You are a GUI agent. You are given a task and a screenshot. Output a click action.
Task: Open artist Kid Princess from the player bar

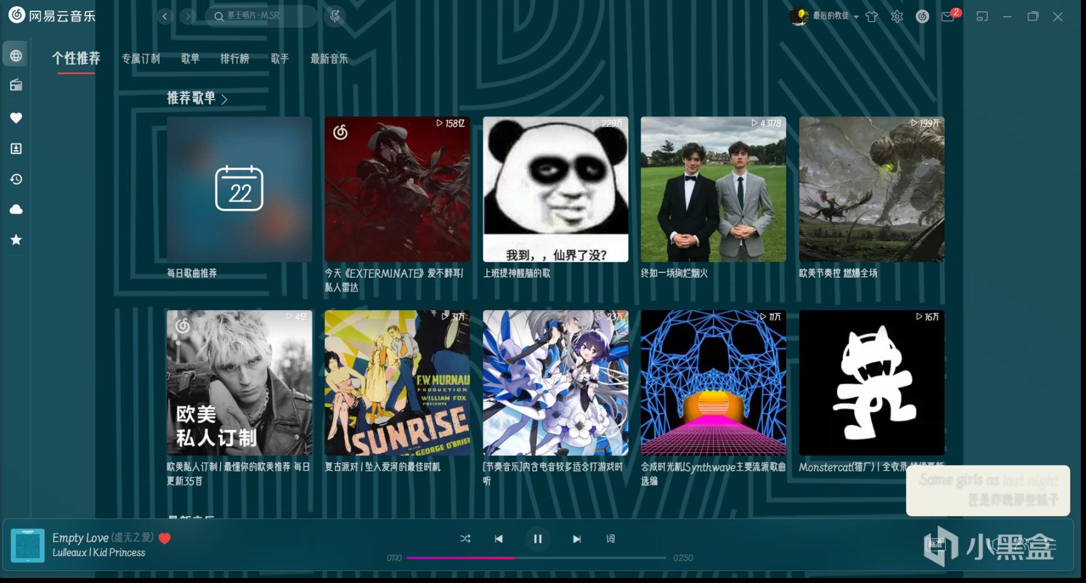click(119, 553)
